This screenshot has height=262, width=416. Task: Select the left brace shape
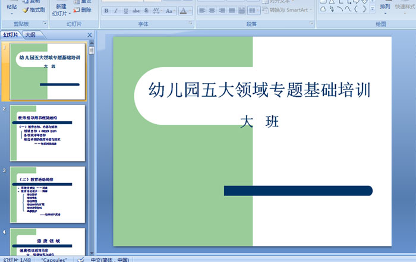click(x=356, y=10)
